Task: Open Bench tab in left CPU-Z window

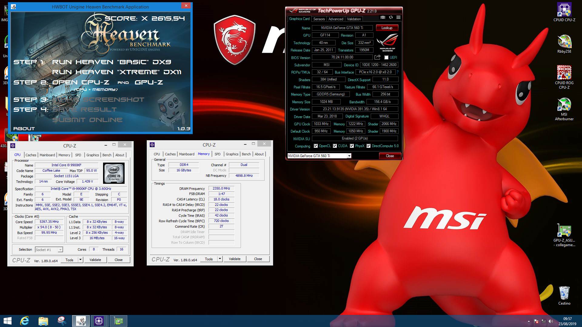Action: [107, 155]
